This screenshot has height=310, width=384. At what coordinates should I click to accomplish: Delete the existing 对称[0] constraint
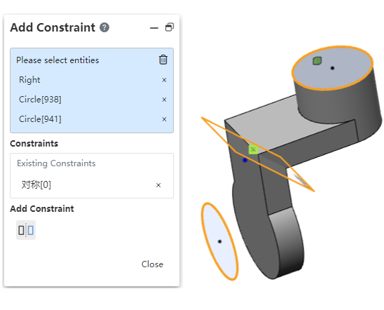pos(158,185)
